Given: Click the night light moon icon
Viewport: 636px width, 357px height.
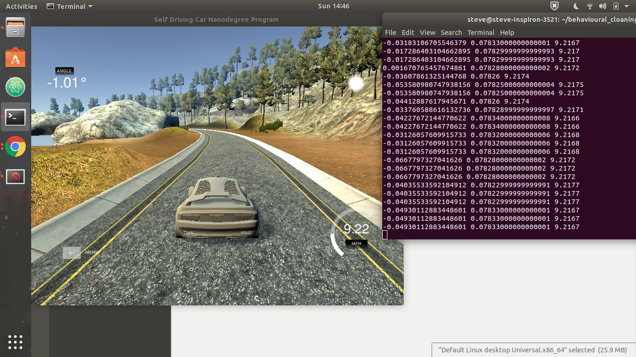Looking at the screenshot, I should click(576, 6).
